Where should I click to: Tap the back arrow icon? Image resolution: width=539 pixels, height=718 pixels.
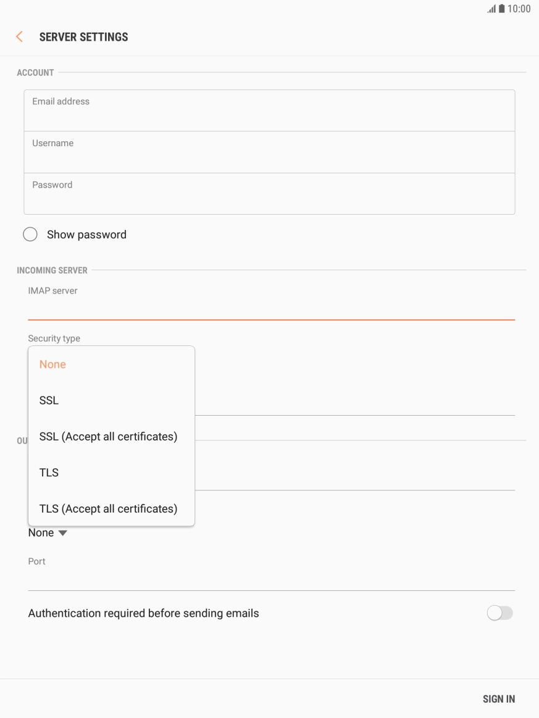click(x=19, y=37)
